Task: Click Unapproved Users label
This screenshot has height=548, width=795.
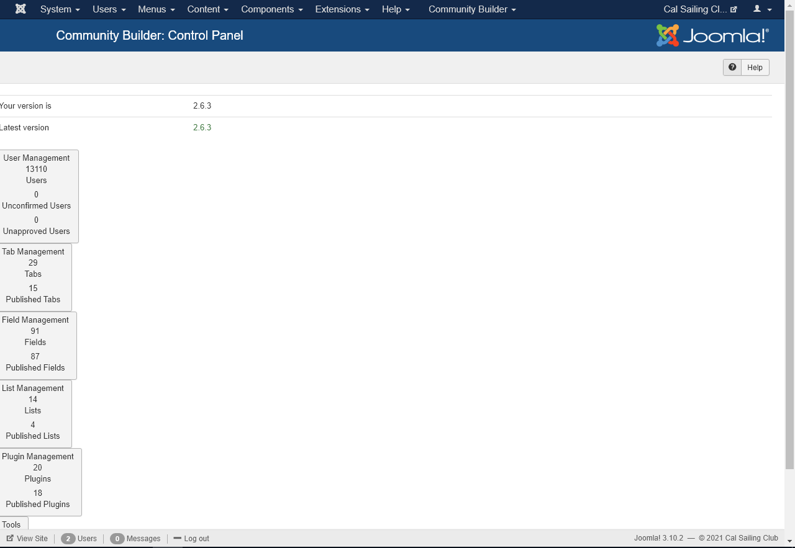Action: tap(36, 231)
